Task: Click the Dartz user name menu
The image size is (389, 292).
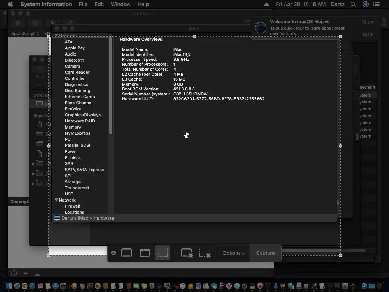Action: (x=338, y=4)
